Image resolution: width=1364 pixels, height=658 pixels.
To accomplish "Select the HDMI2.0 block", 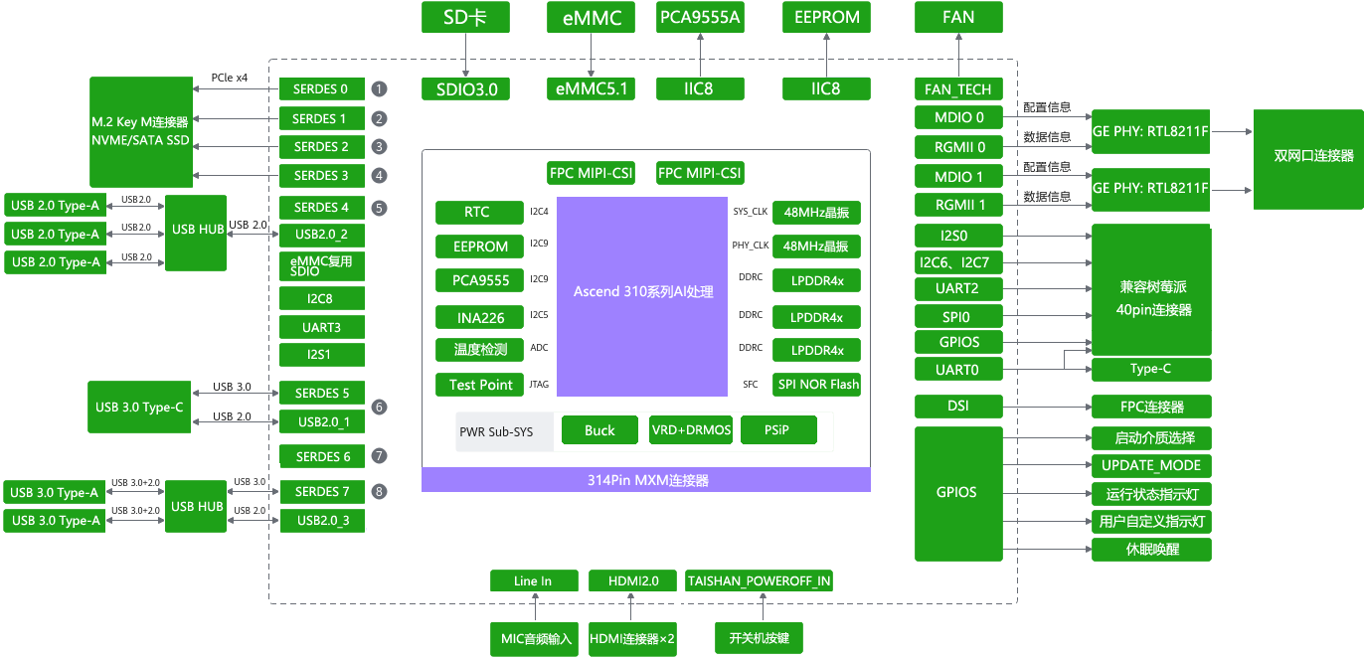I will [x=632, y=580].
